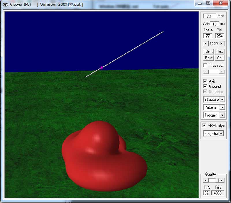Image resolution: width=231 pixels, height=203 pixels.
Task: Minimize the 3D Viewer window
Action: pos(200,3)
